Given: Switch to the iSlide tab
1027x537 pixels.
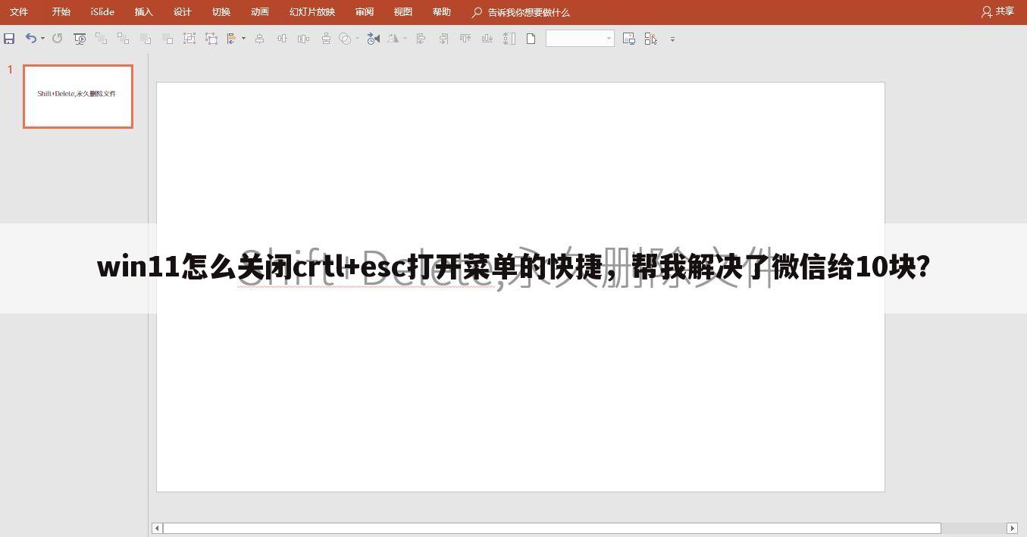Looking at the screenshot, I should click(x=102, y=12).
